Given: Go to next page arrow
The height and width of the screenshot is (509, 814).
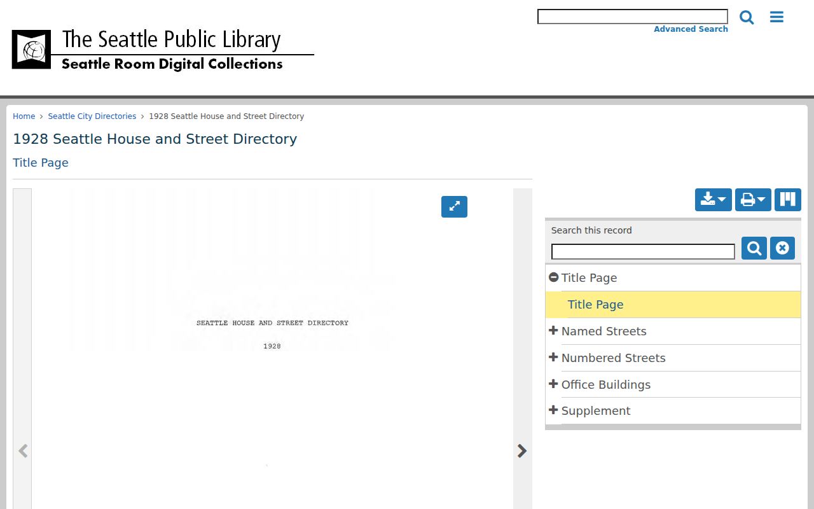Looking at the screenshot, I should (522, 451).
